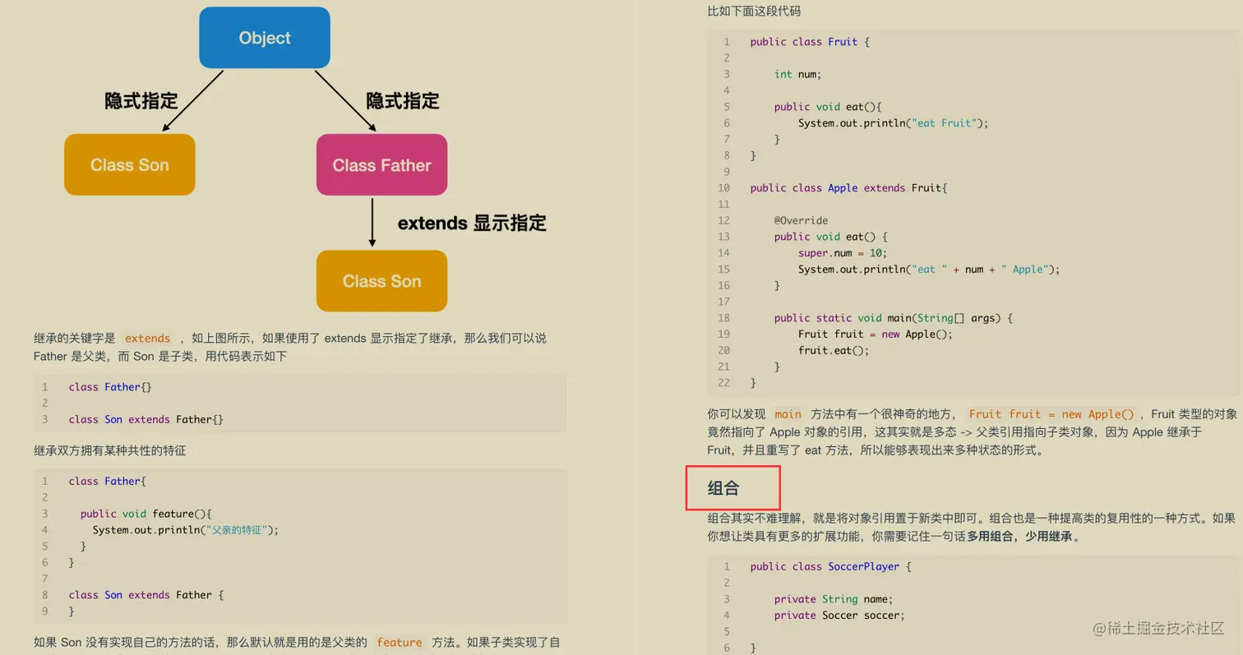1243x655 pixels.
Task: Select the highlighted extends keyword
Action: (x=146, y=338)
